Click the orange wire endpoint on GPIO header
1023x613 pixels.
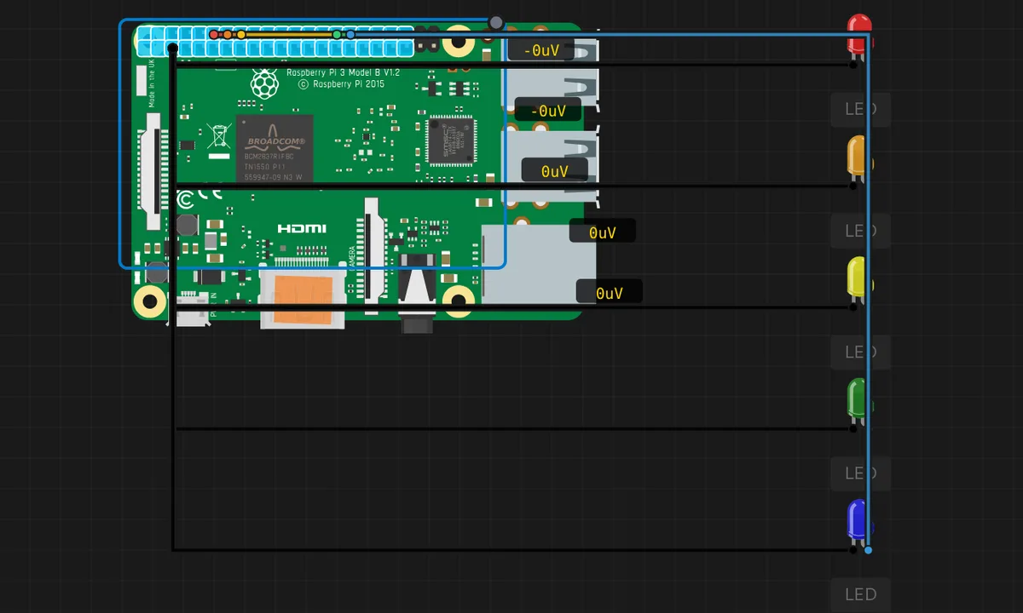point(228,35)
